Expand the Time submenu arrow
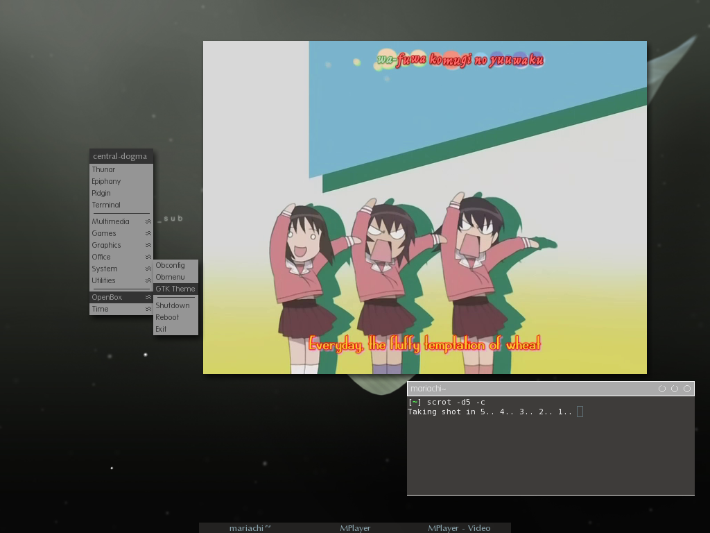 pyautogui.click(x=148, y=309)
